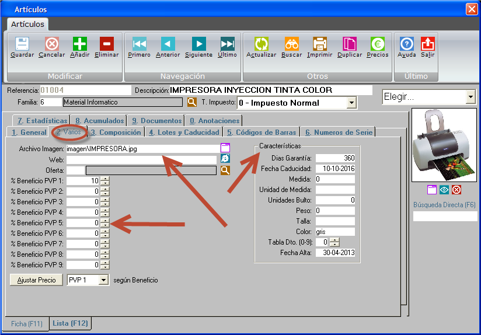Click the Descripción field
The height and width of the screenshot is (335, 481).
[271, 90]
